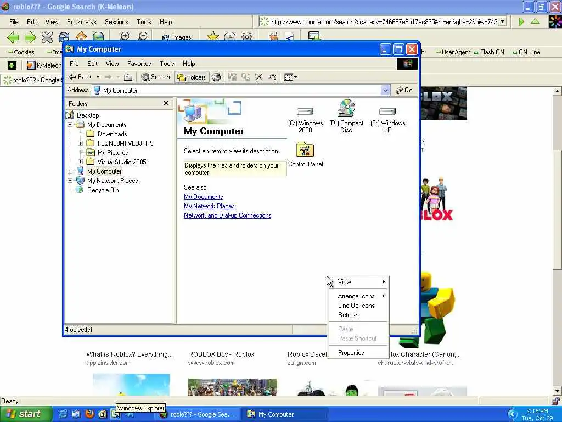Click Undo icon in Explorer toolbar

tap(272, 77)
